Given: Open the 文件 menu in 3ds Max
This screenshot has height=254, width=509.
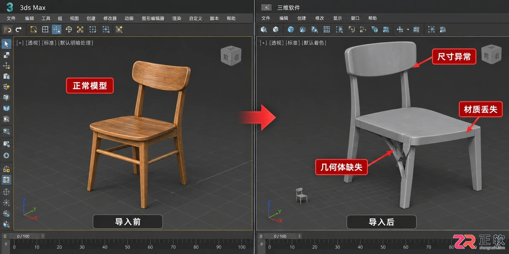Looking at the screenshot, I should 11,18.
